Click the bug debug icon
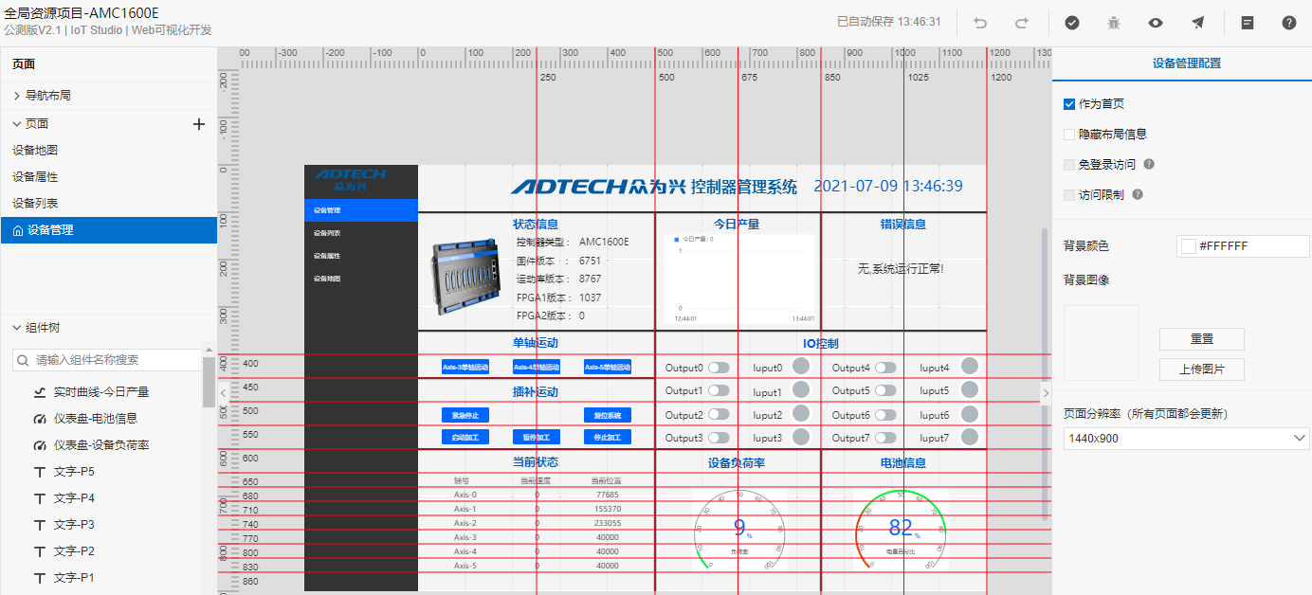Viewport: 1312px width, 595px height. [1114, 23]
